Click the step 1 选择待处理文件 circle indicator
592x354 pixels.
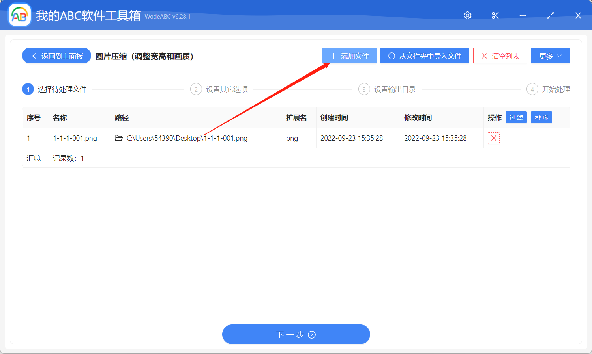click(x=28, y=89)
